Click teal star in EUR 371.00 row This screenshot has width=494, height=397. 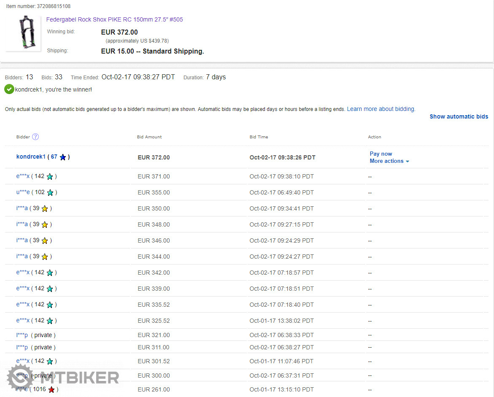tap(50, 177)
